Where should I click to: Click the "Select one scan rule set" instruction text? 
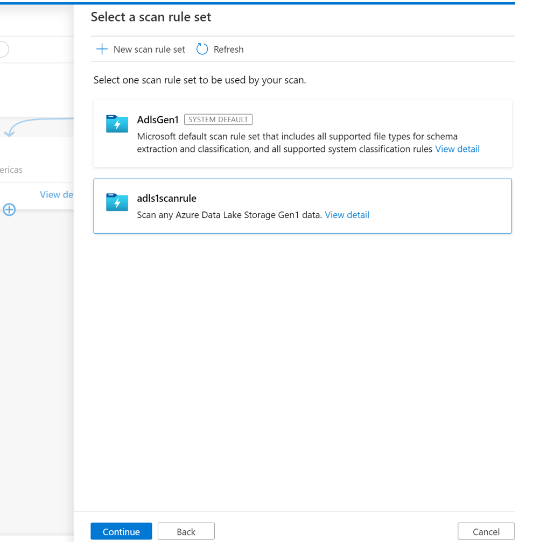click(199, 80)
